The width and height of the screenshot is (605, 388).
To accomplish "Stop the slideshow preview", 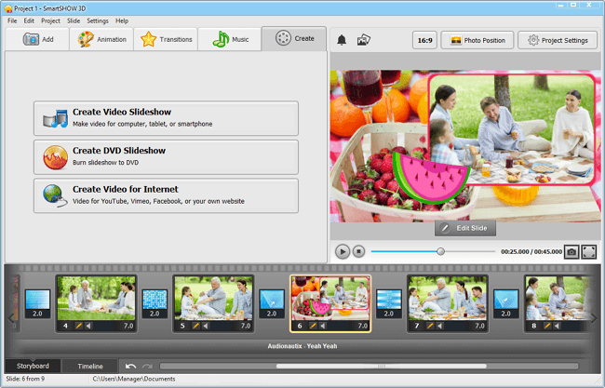I will click(358, 251).
